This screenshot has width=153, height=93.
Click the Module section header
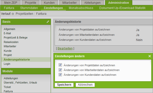pos(26,71)
